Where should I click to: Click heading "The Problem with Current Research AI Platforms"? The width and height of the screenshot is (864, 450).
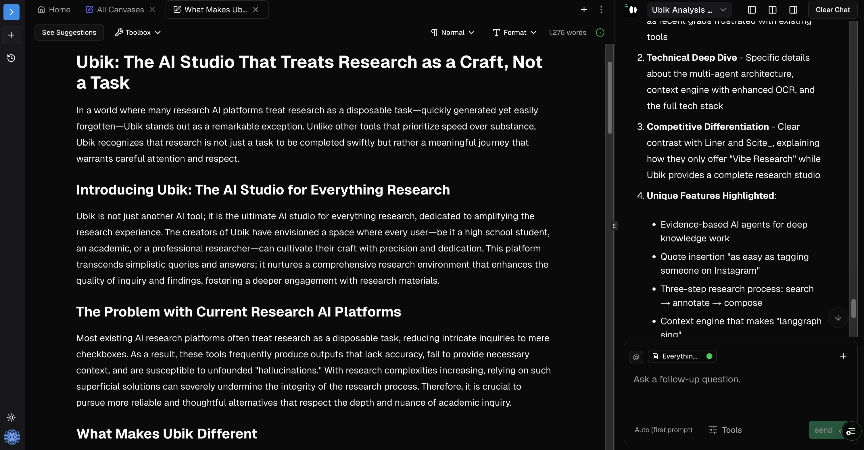coord(239,312)
